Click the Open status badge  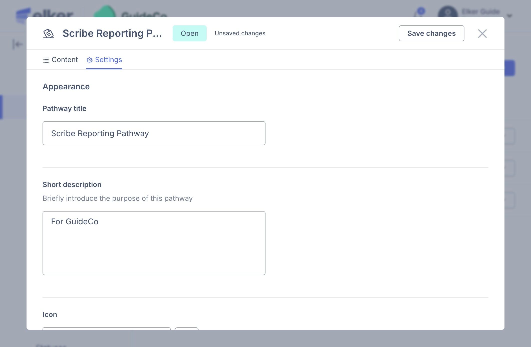pyautogui.click(x=189, y=34)
